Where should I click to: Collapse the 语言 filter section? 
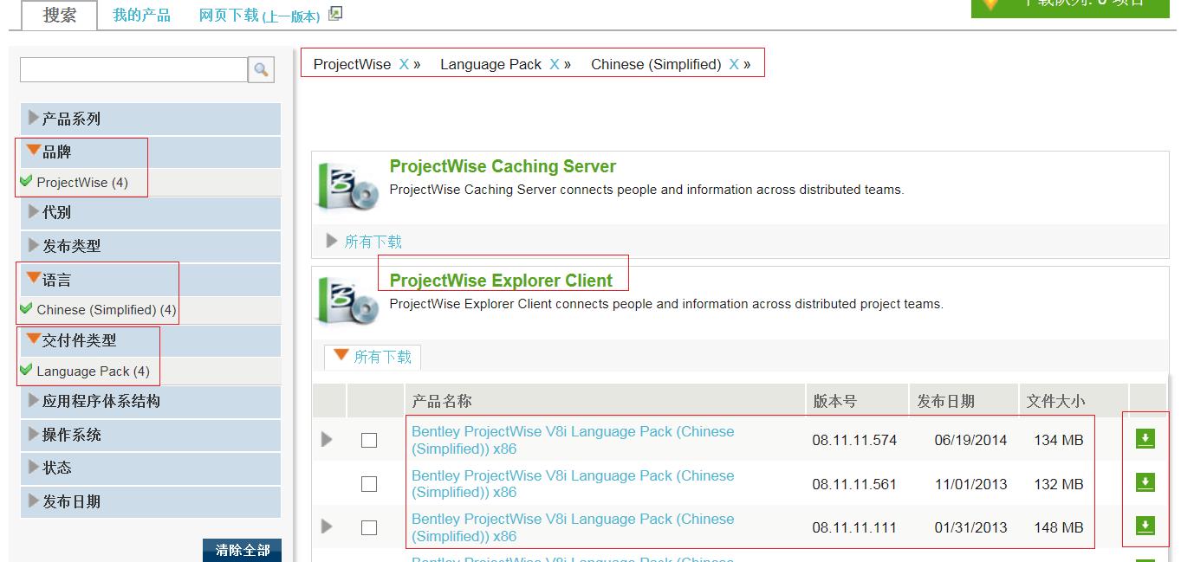[151, 280]
